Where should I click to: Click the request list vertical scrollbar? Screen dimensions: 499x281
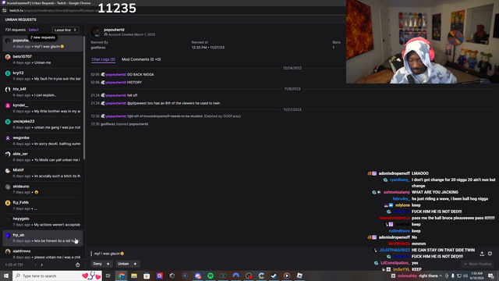(84, 97)
